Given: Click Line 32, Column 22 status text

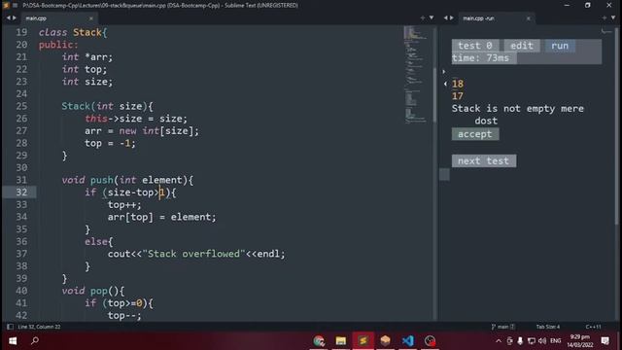Looking at the screenshot, I should (39, 327).
